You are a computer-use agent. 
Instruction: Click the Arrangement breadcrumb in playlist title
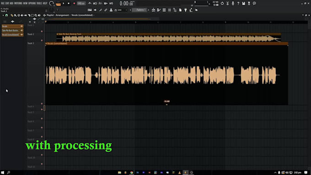tap(62, 15)
